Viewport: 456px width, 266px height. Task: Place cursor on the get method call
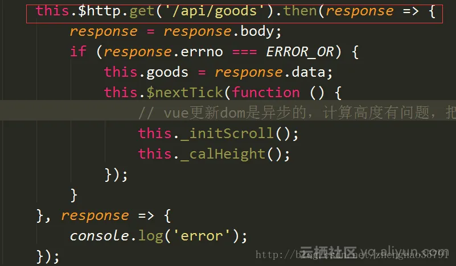point(142,11)
